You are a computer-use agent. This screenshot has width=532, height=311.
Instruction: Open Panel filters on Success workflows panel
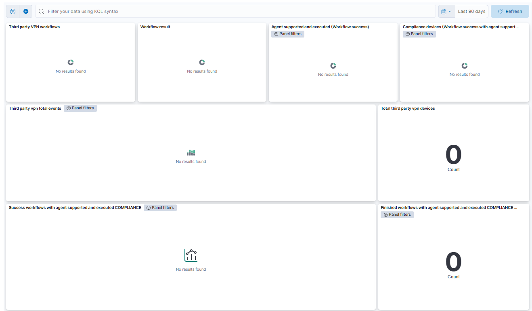tap(160, 208)
